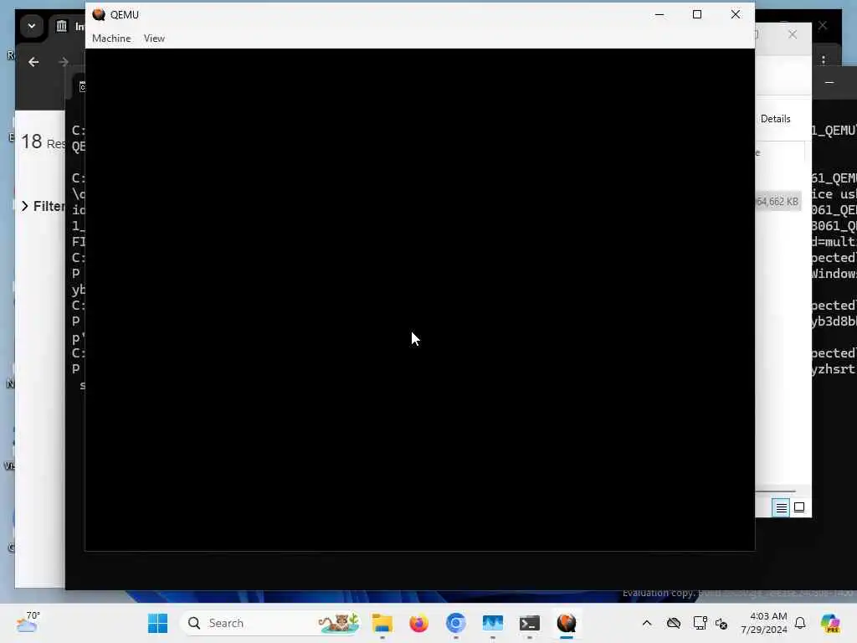Image resolution: width=857 pixels, height=643 pixels.
Task: Switch Explorer to large icons view
Action: pyautogui.click(x=799, y=507)
